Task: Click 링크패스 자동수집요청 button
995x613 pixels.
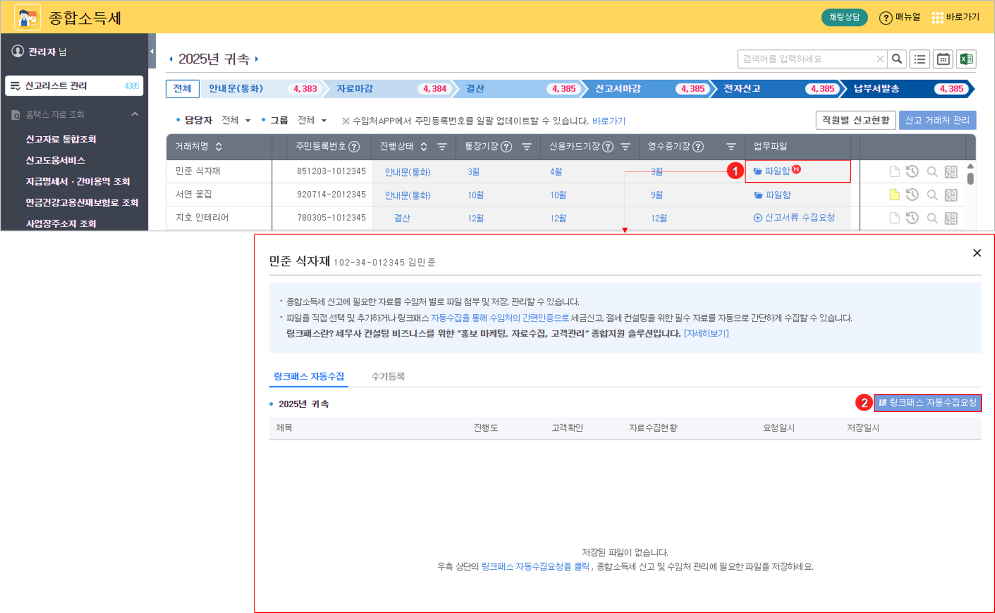Action: [x=927, y=402]
